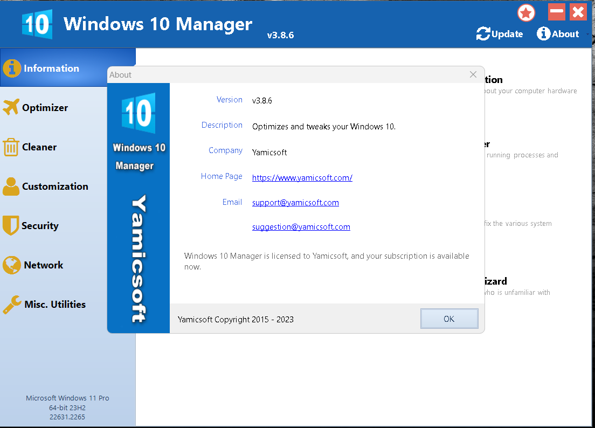This screenshot has width=595, height=428.
Task: Click the Misc. Utilities wrench icon
Action: [x=12, y=305]
